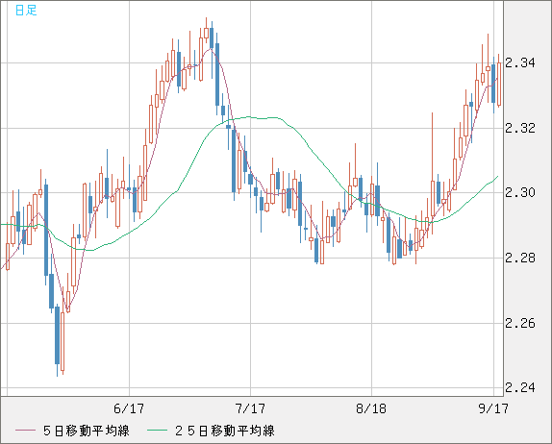Click the 7/17 date axis label

250,408
